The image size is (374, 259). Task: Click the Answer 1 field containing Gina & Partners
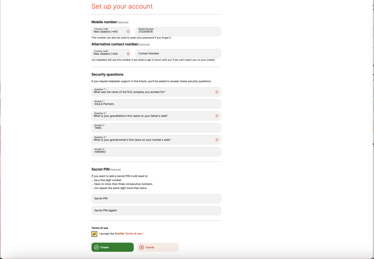pyautogui.click(x=156, y=104)
